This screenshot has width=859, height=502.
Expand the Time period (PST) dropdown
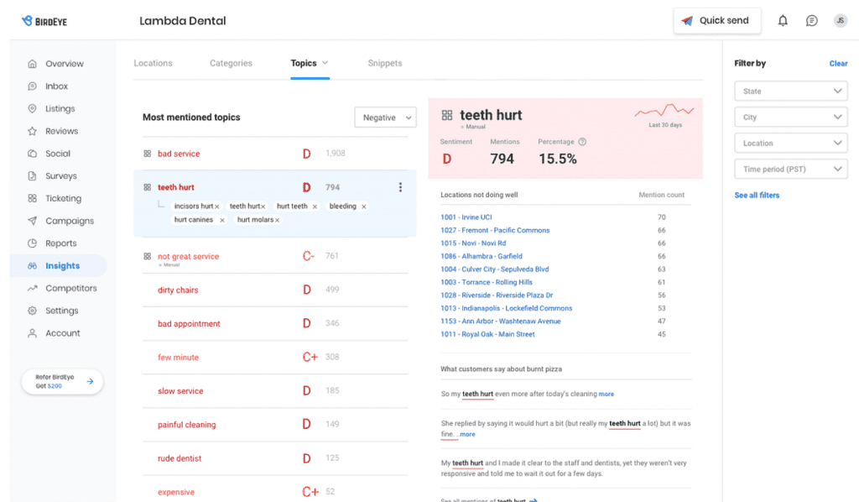pos(790,170)
